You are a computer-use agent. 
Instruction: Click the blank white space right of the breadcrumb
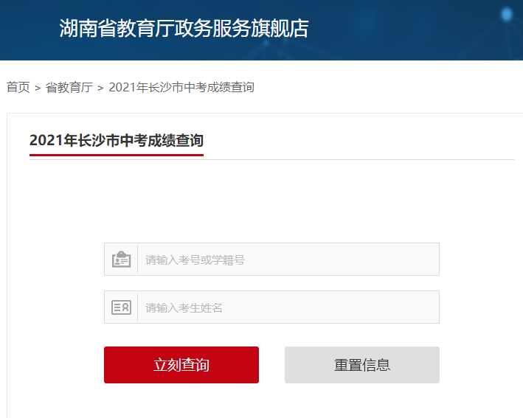click(x=387, y=87)
